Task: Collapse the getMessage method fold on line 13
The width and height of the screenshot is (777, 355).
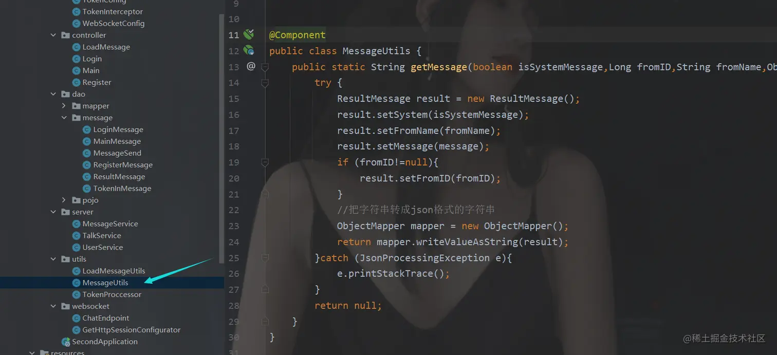Action: (265, 67)
